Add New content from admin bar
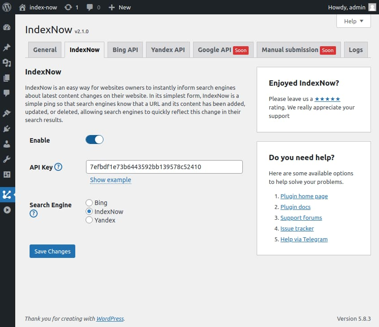Image resolution: width=379 pixels, height=327 pixels. click(x=120, y=7)
